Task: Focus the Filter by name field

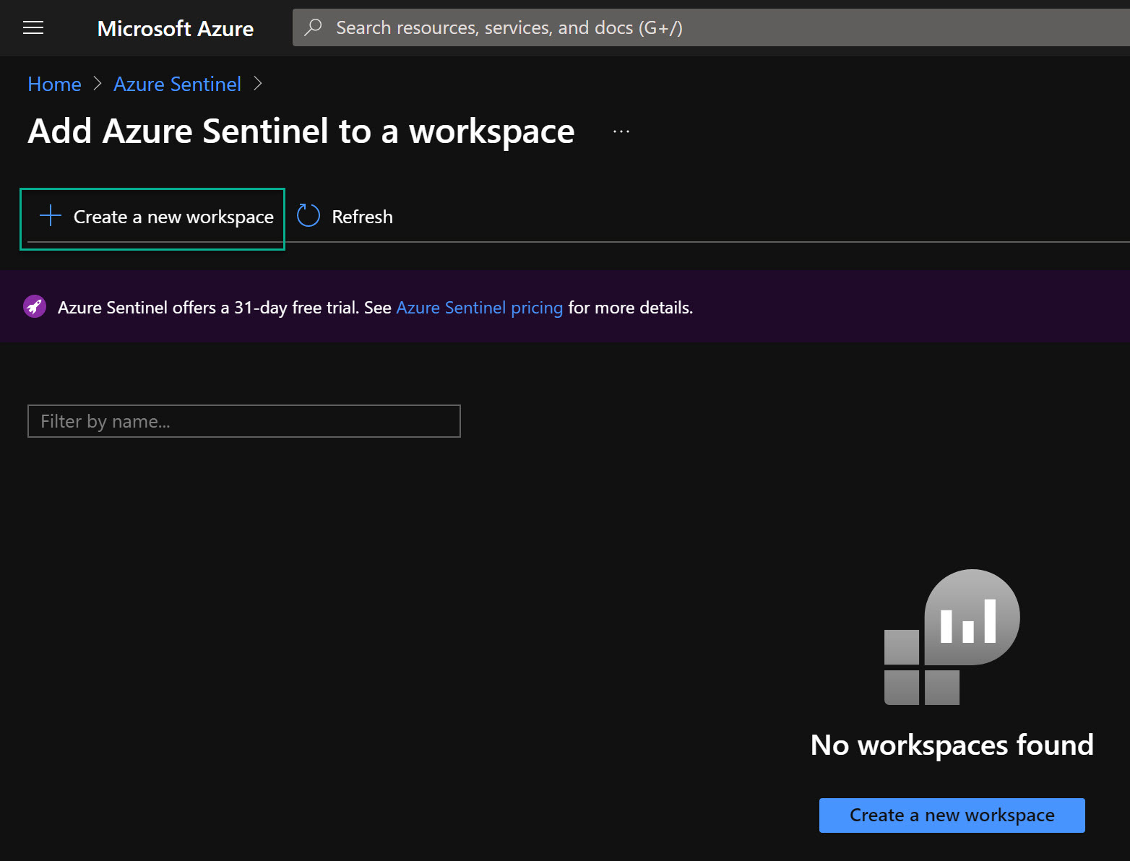Action: coord(244,421)
